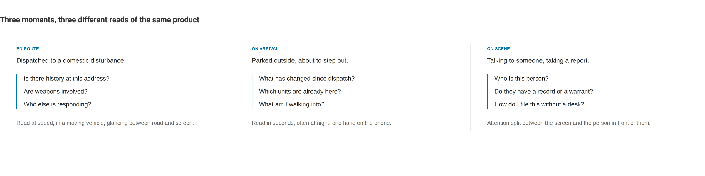Click 'What am I walking into?'
The height and width of the screenshot is (176, 705).
coord(292,104)
